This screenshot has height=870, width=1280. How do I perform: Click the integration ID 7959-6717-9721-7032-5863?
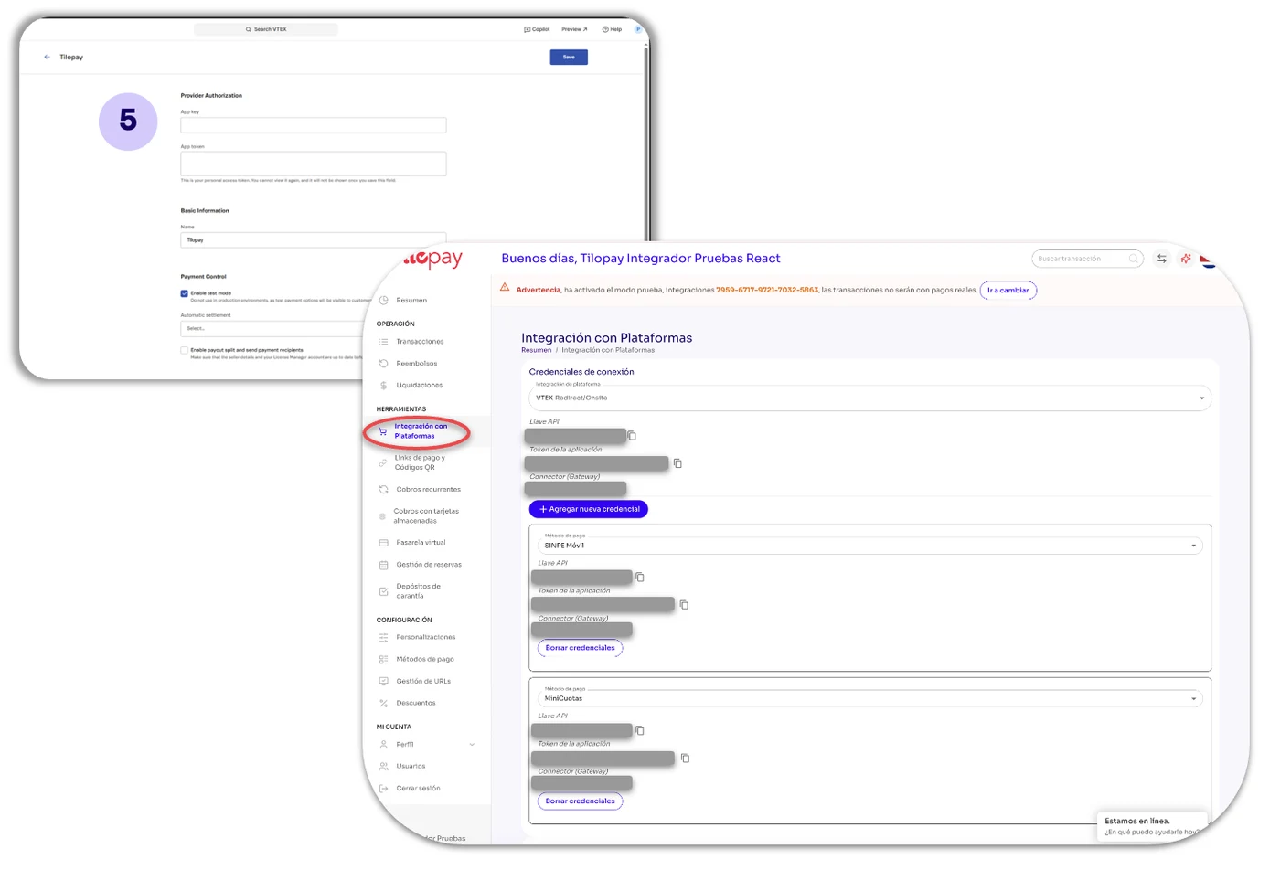(767, 290)
